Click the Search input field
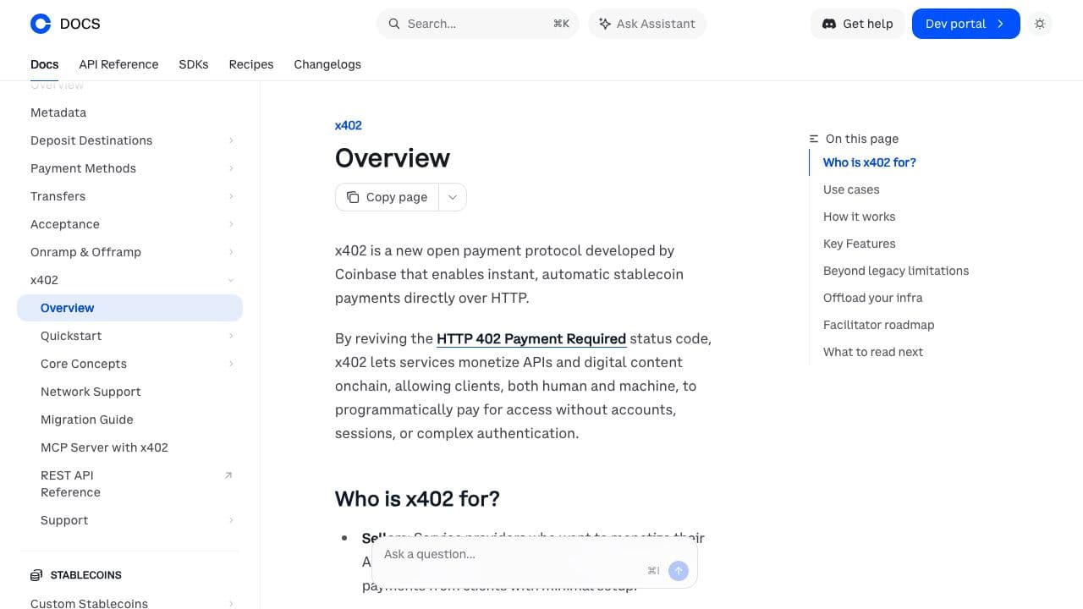Image resolution: width=1083 pixels, height=609 pixels. click(477, 24)
